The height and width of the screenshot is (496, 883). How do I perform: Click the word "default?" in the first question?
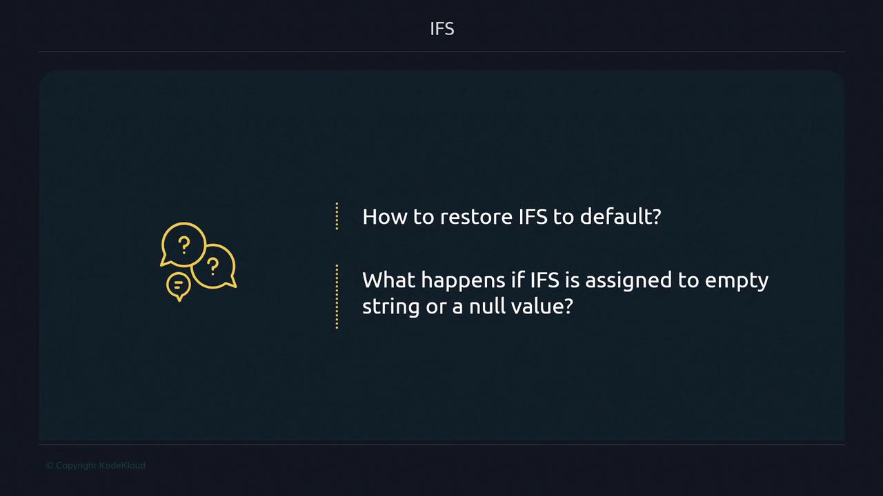[620, 216]
